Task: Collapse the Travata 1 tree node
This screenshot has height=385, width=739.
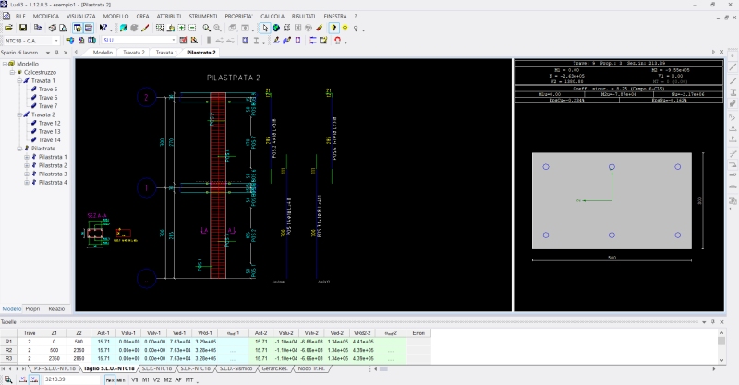Action: pyautogui.click(x=19, y=80)
